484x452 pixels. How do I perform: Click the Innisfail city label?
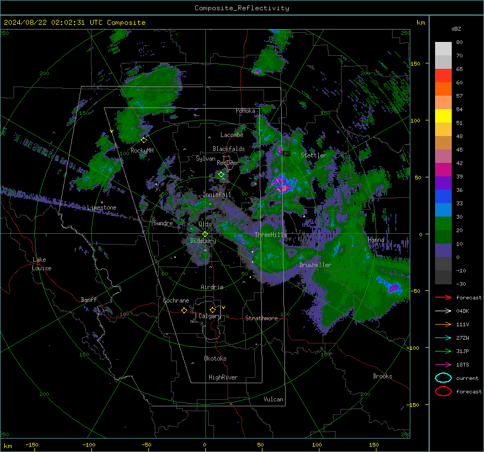[x=217, y=195]
